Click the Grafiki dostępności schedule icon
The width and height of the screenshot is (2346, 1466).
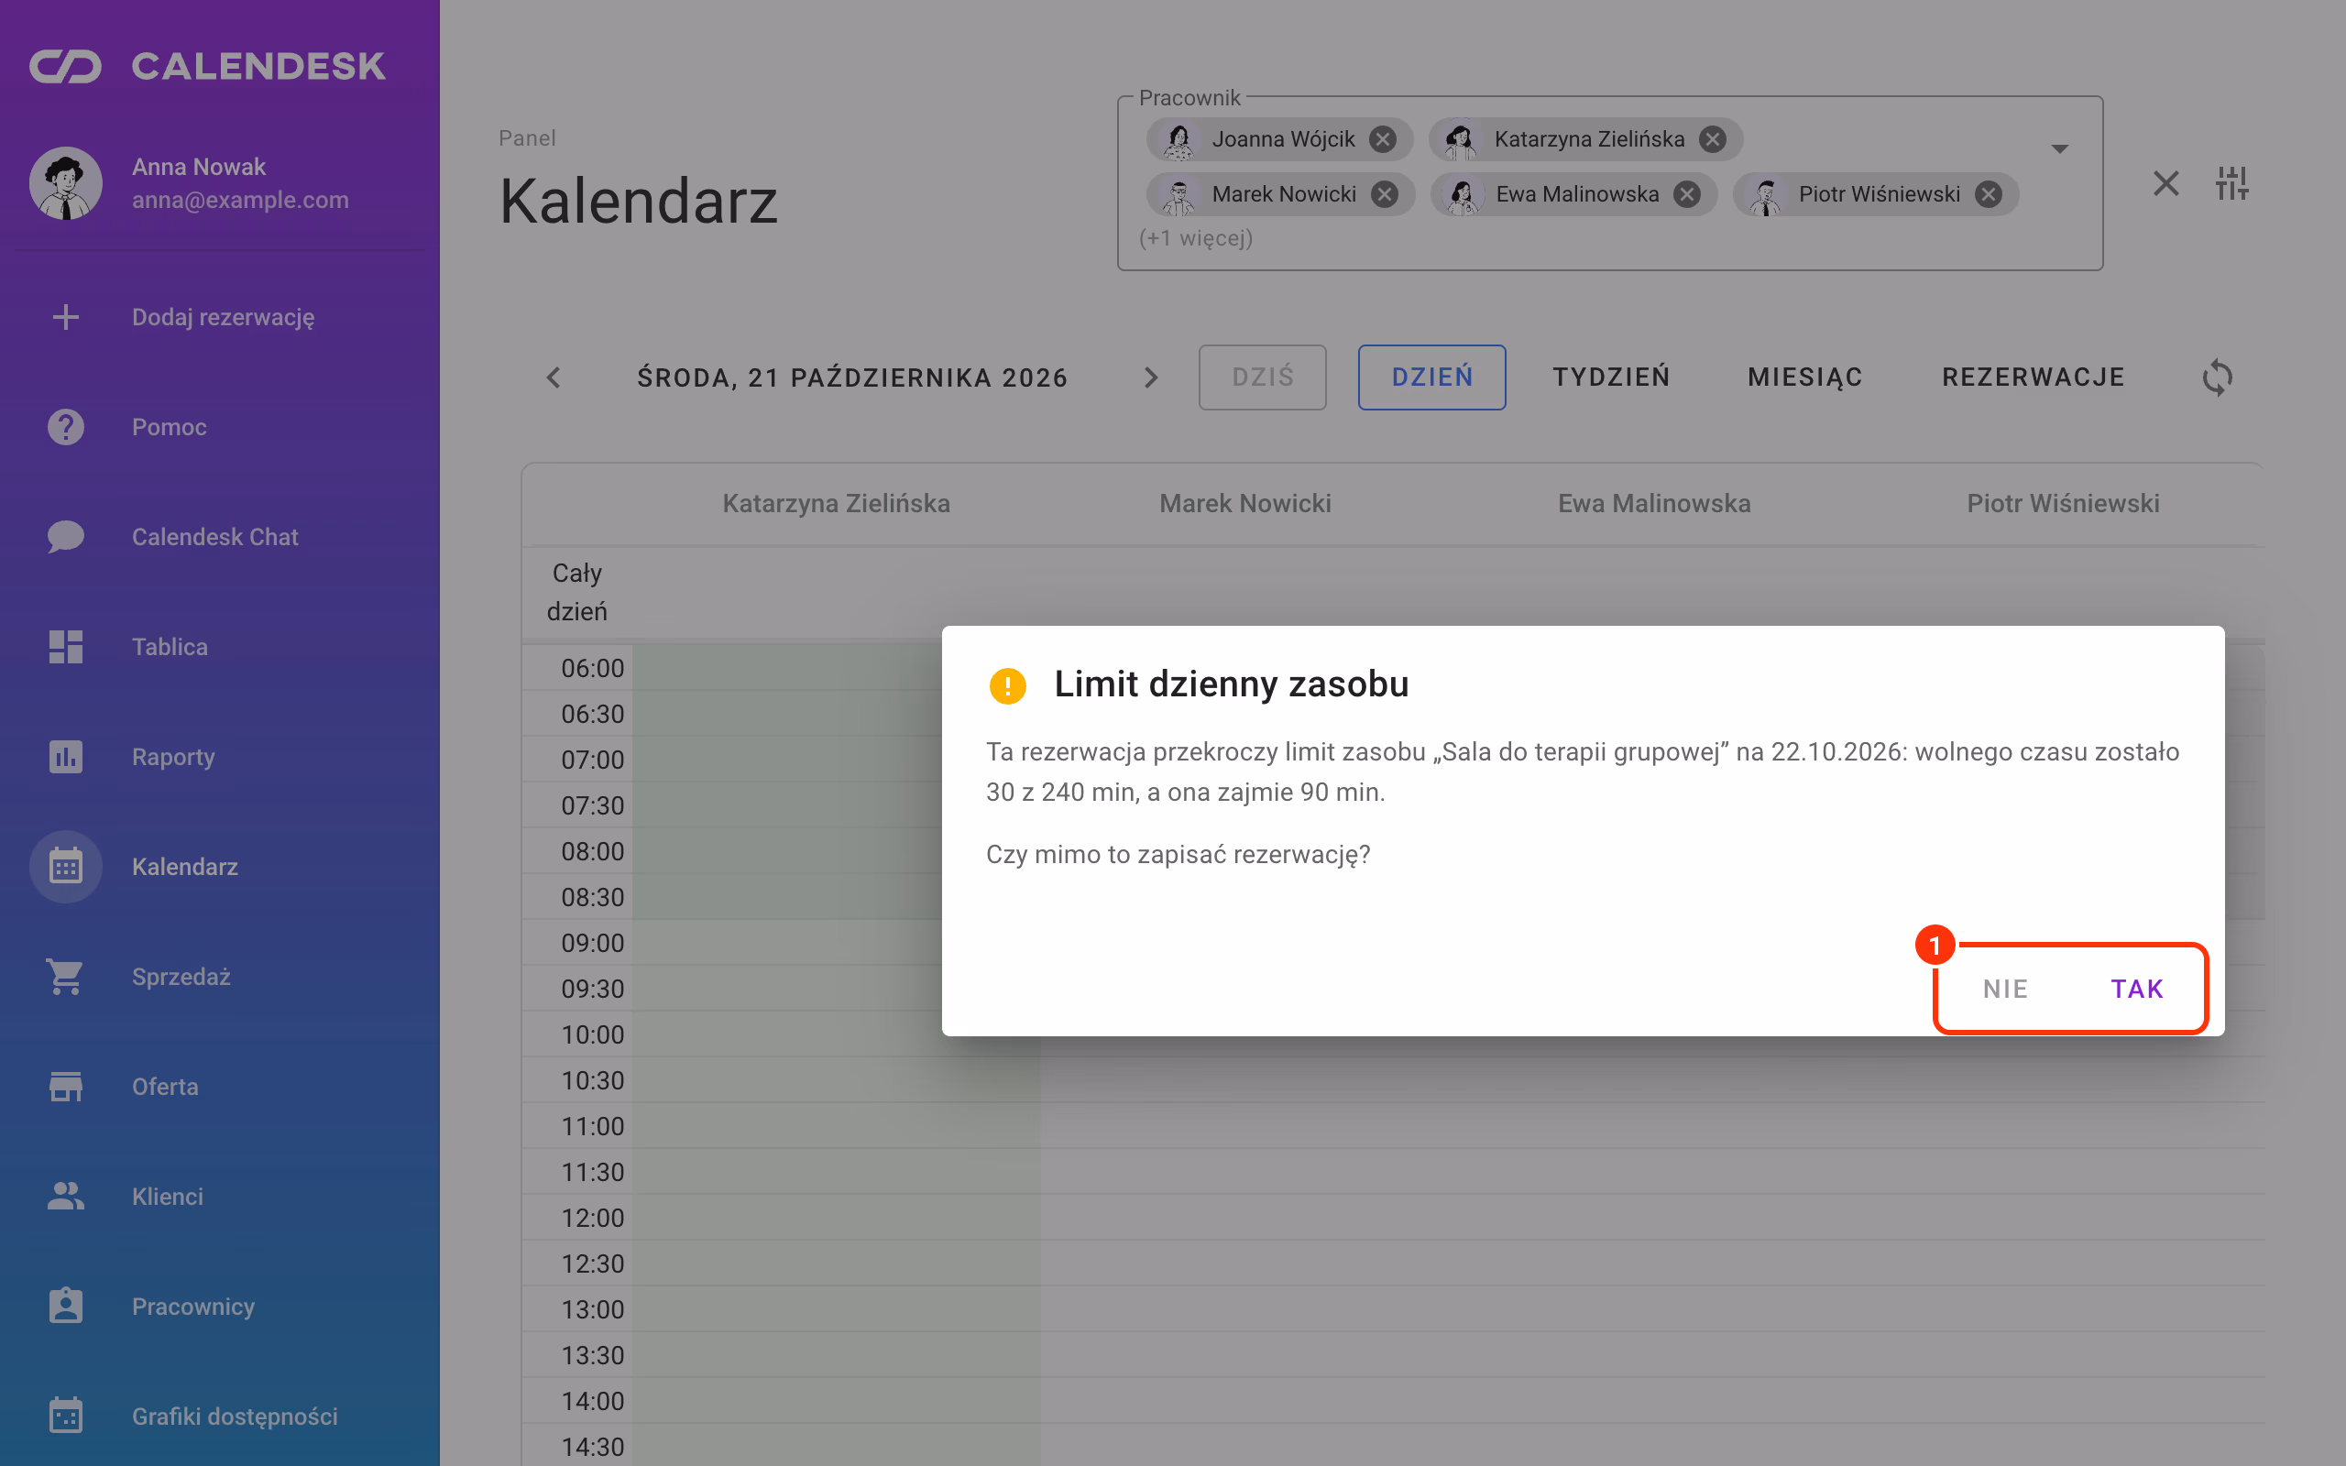(x=66, y=1417)
